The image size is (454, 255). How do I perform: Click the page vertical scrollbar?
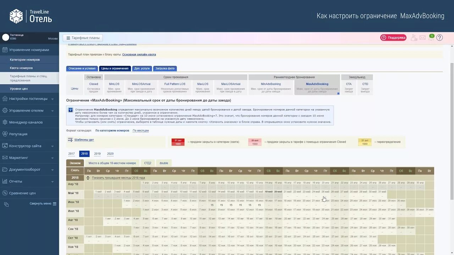pos(452,131)
